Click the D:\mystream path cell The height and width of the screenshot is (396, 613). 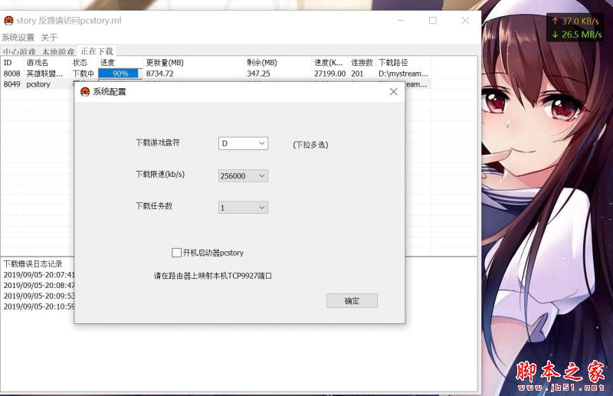[404, 74]
